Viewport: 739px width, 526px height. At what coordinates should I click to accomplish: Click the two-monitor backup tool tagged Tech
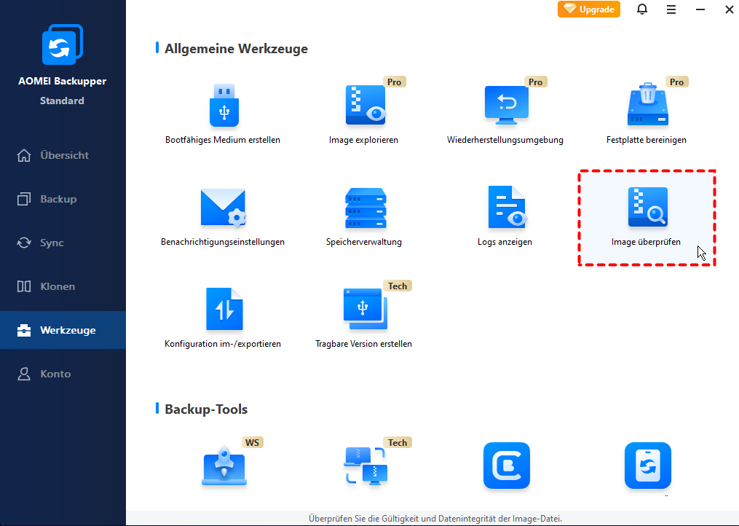click(365, 466)
